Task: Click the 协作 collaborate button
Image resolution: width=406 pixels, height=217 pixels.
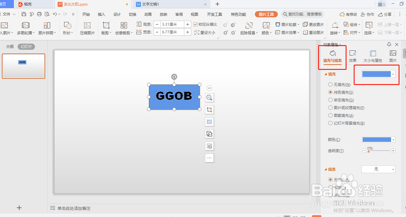Action: tap(367, 14)
